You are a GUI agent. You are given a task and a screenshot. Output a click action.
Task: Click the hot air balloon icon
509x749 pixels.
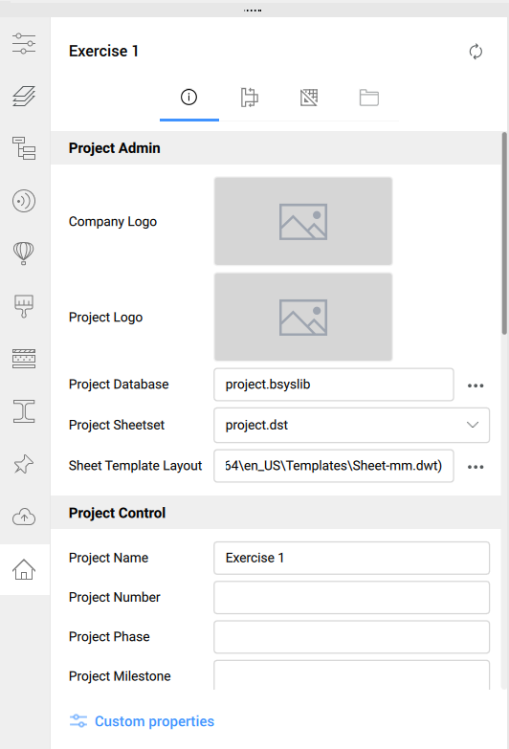24,253
